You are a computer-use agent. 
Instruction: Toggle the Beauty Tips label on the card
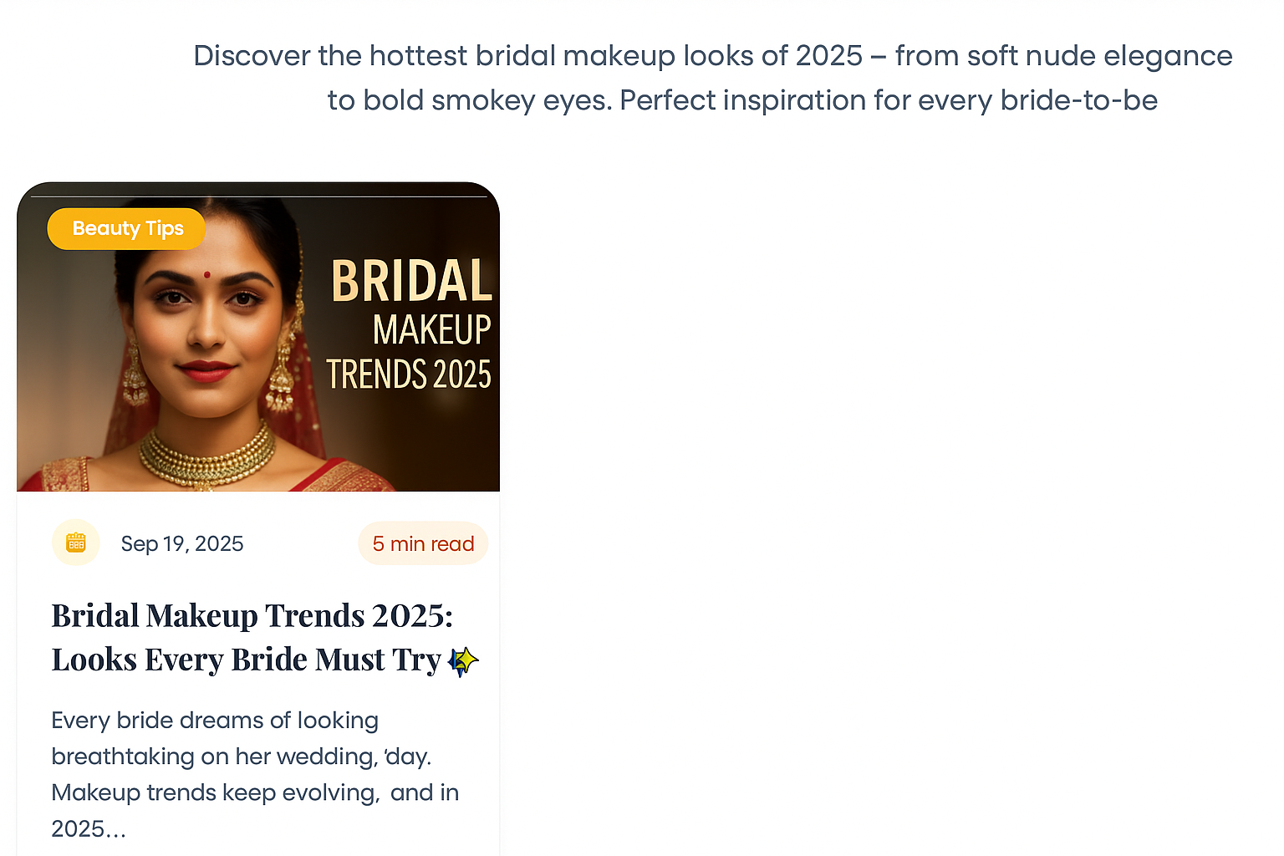(x=125, y=228)
